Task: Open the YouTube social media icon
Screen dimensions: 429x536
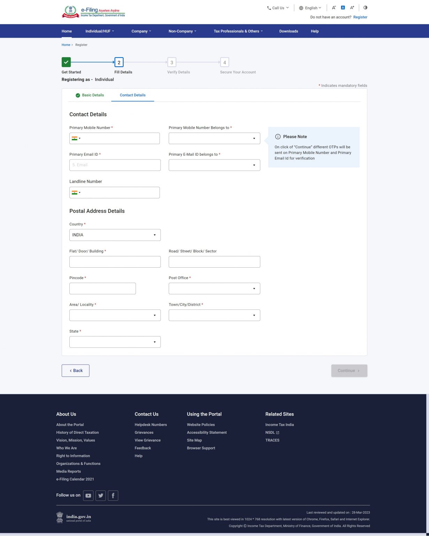Action: (x=88, y=496)
